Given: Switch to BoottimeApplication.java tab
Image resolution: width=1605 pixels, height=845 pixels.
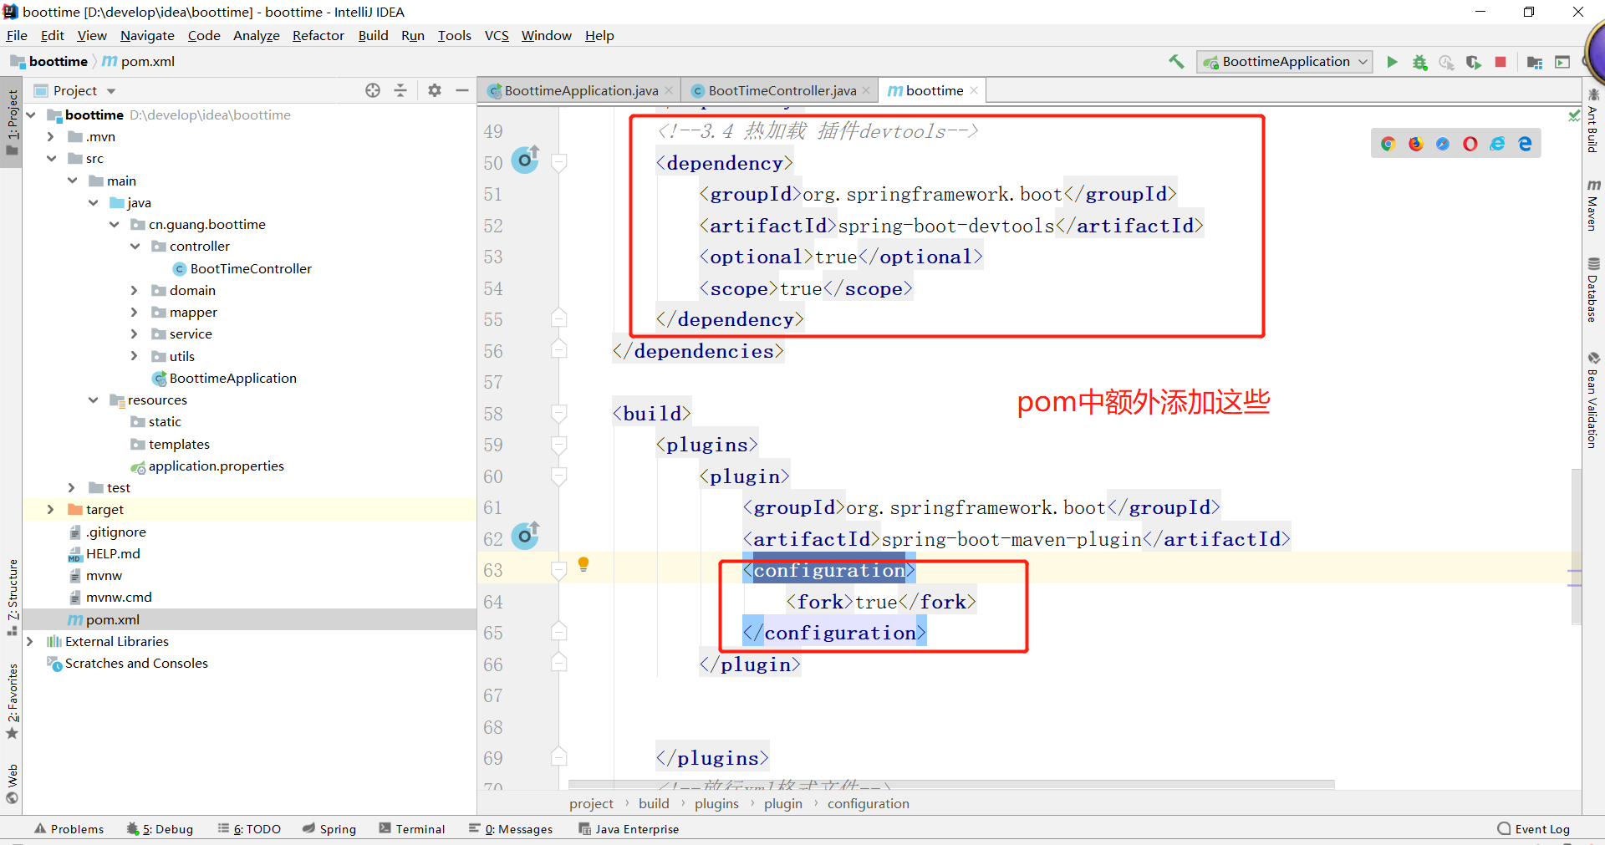Looking at the screenshot, I should (x=581, y=90).
